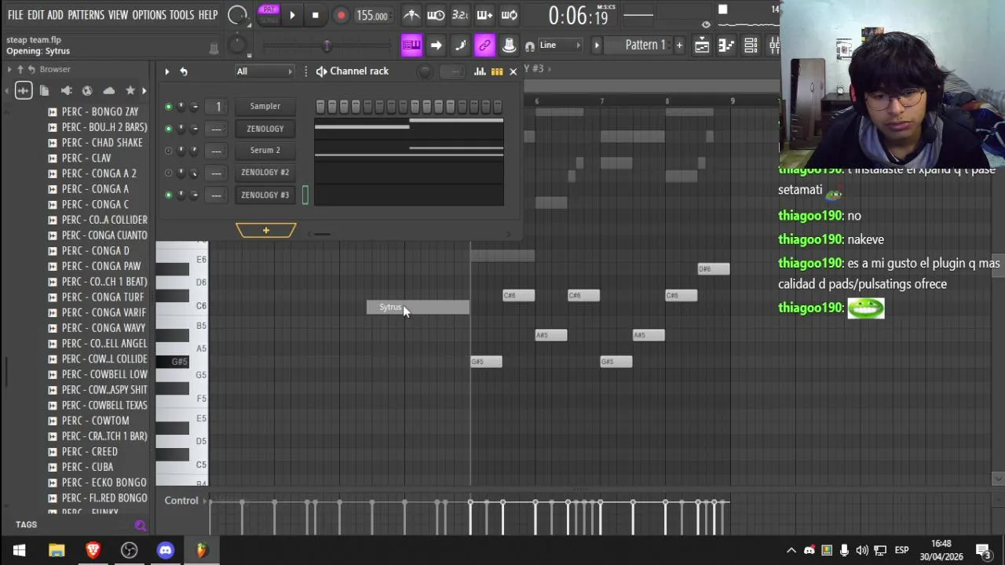
Task: Add a channel with the plus button
Action: (x=266, y=230)
